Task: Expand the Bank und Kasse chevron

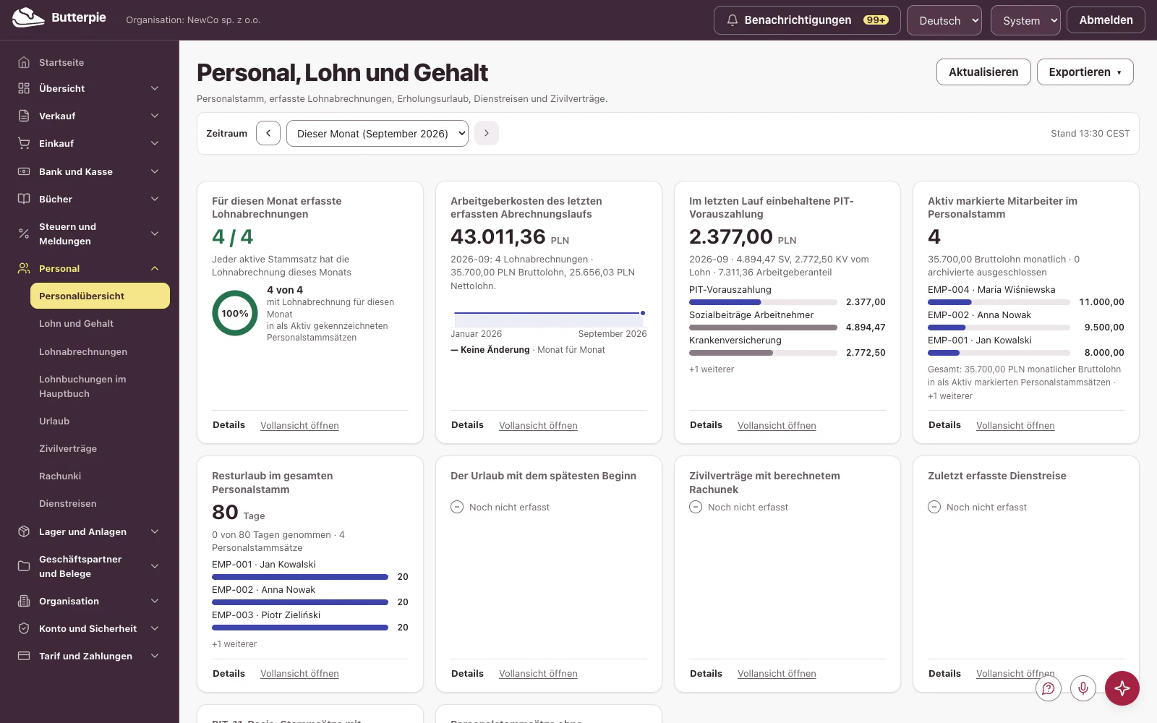Action: coord(155,171)
